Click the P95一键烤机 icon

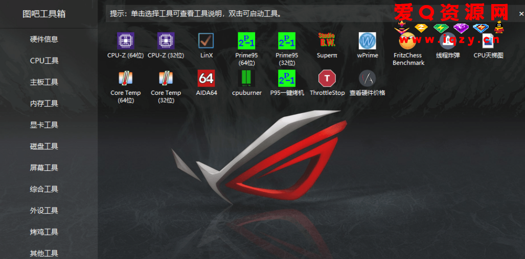(287, 78)
